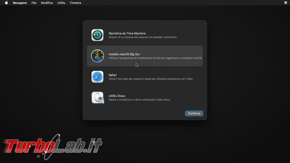Click 'Utilizza il programma di installazione' description
The width and height of the screenshot is (290, 163).
click(156, 58)
